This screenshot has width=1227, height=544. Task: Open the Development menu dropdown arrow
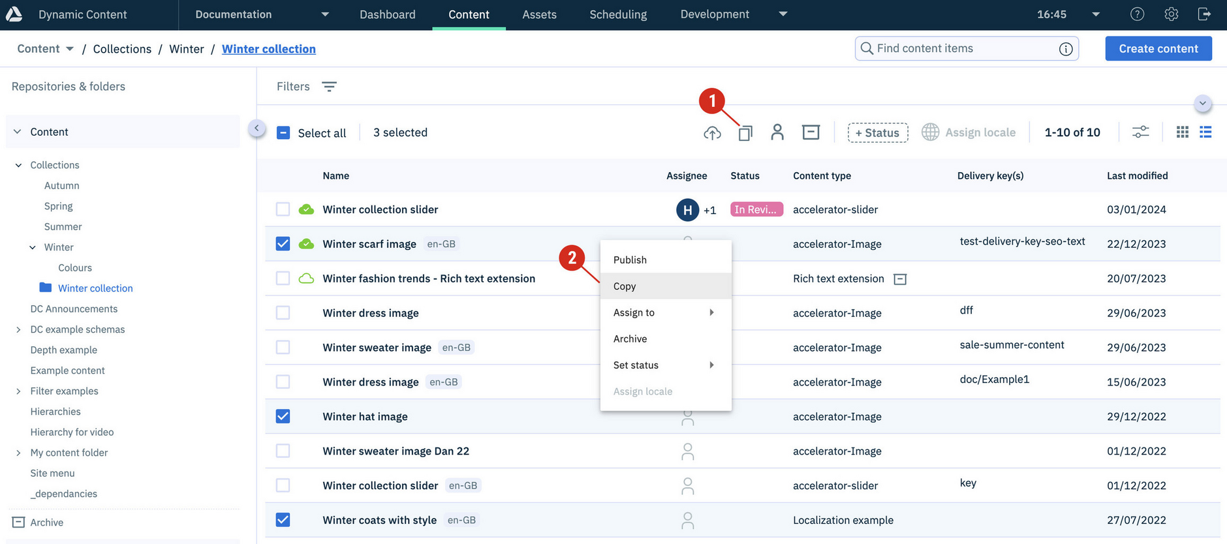pos(783,14)
